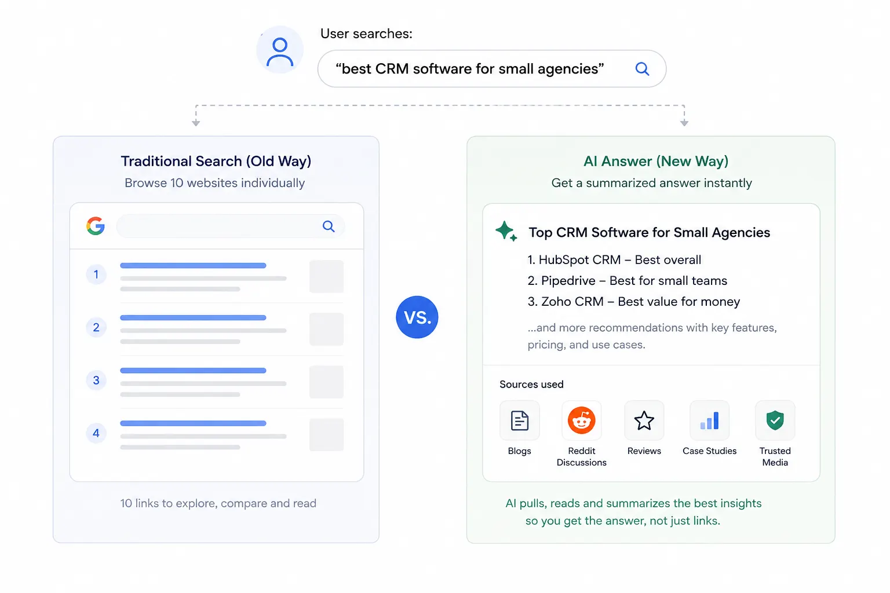Screen dimensions: 890x593
Task: Click the AI sparkle icon beside the answer title
Action: 506,231
